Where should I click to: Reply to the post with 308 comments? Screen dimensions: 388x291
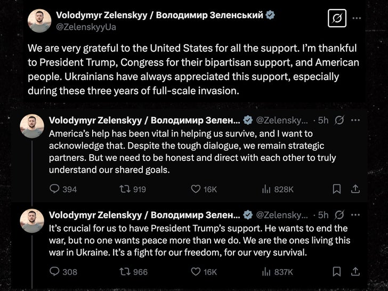(55, 272)
